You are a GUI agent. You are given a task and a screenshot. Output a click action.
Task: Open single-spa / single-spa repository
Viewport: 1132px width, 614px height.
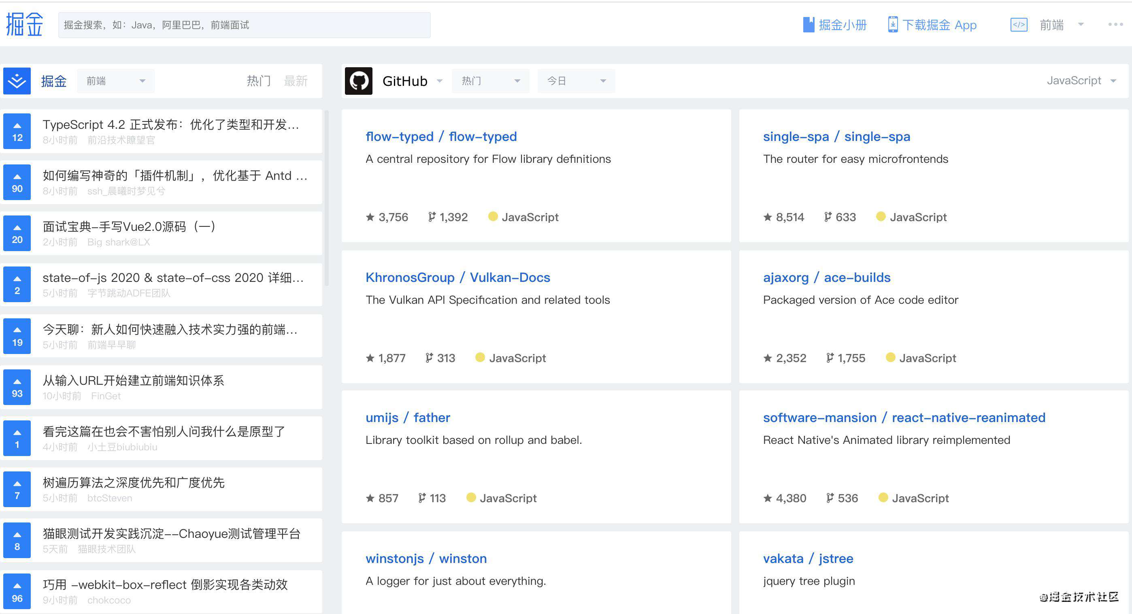837,136
